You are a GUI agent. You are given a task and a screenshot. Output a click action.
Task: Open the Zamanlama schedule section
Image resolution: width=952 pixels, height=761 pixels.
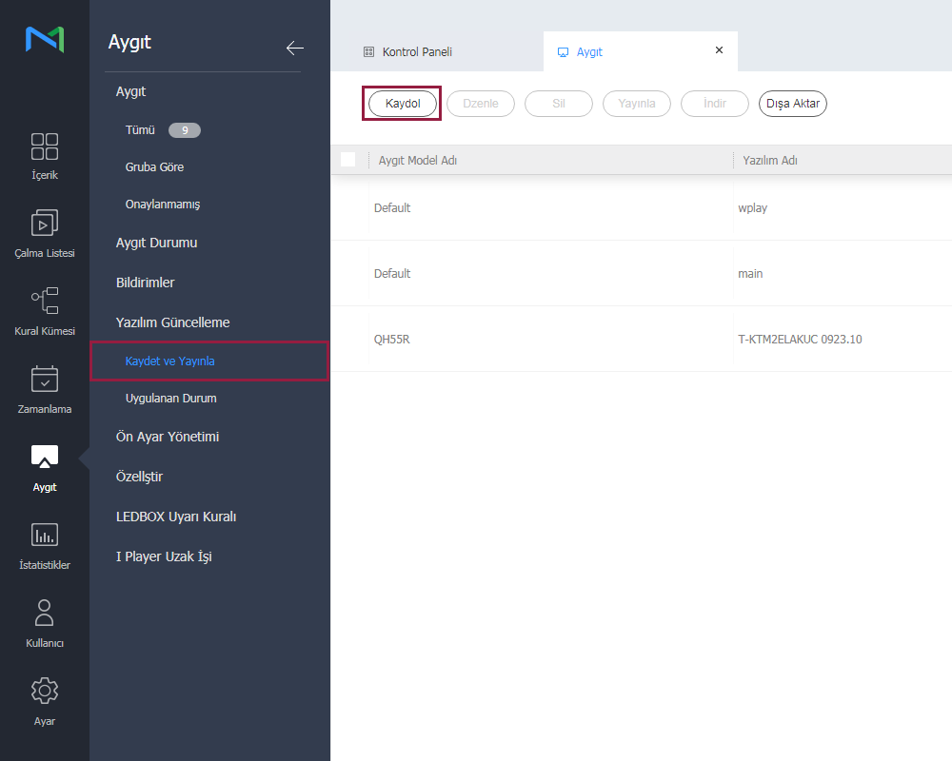point(45,390)
